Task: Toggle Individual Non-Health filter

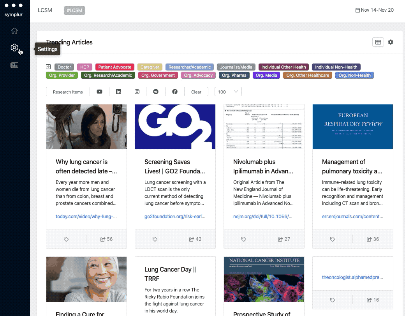Action: 336,67
